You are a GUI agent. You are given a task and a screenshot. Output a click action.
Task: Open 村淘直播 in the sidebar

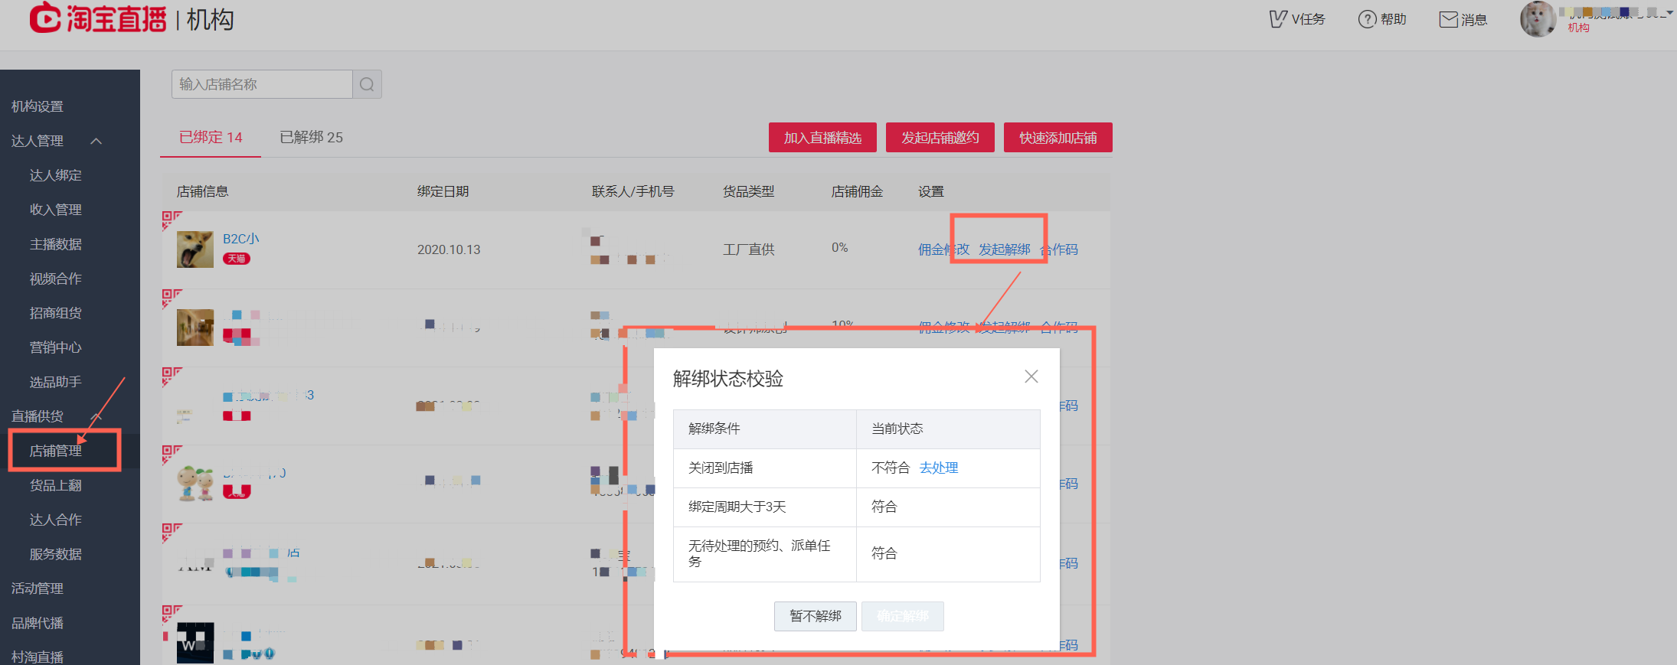[x=38, y=657]
